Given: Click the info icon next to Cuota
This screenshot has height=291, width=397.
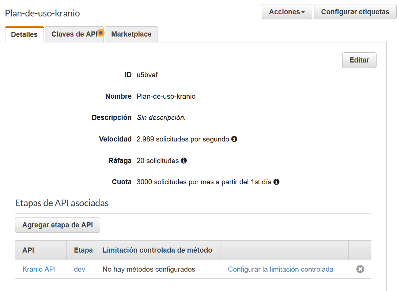Looking at the screenshot, I should (276, 182).
